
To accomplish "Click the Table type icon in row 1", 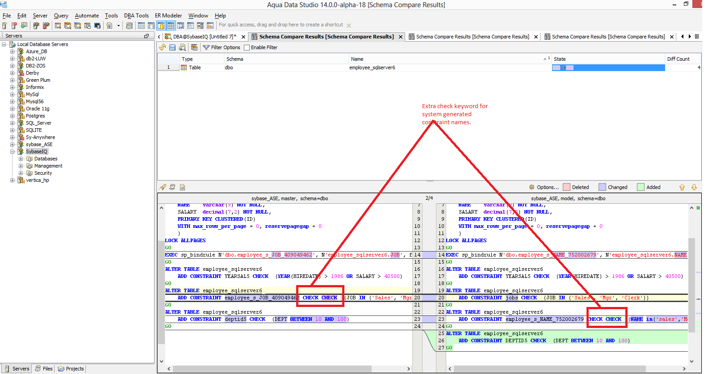I will click(184, 67).
